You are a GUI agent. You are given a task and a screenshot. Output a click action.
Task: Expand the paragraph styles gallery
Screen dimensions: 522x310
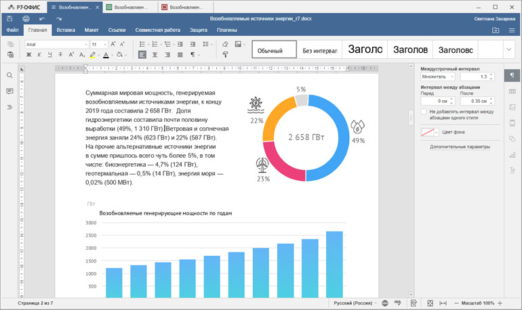(x=509, y=49)
